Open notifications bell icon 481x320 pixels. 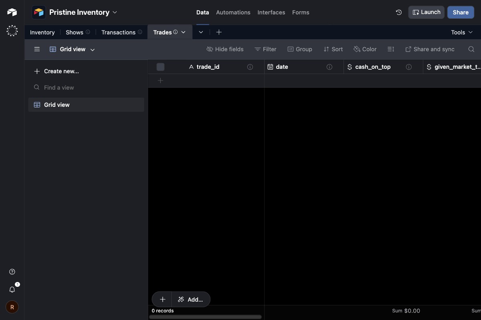point(12,289)
